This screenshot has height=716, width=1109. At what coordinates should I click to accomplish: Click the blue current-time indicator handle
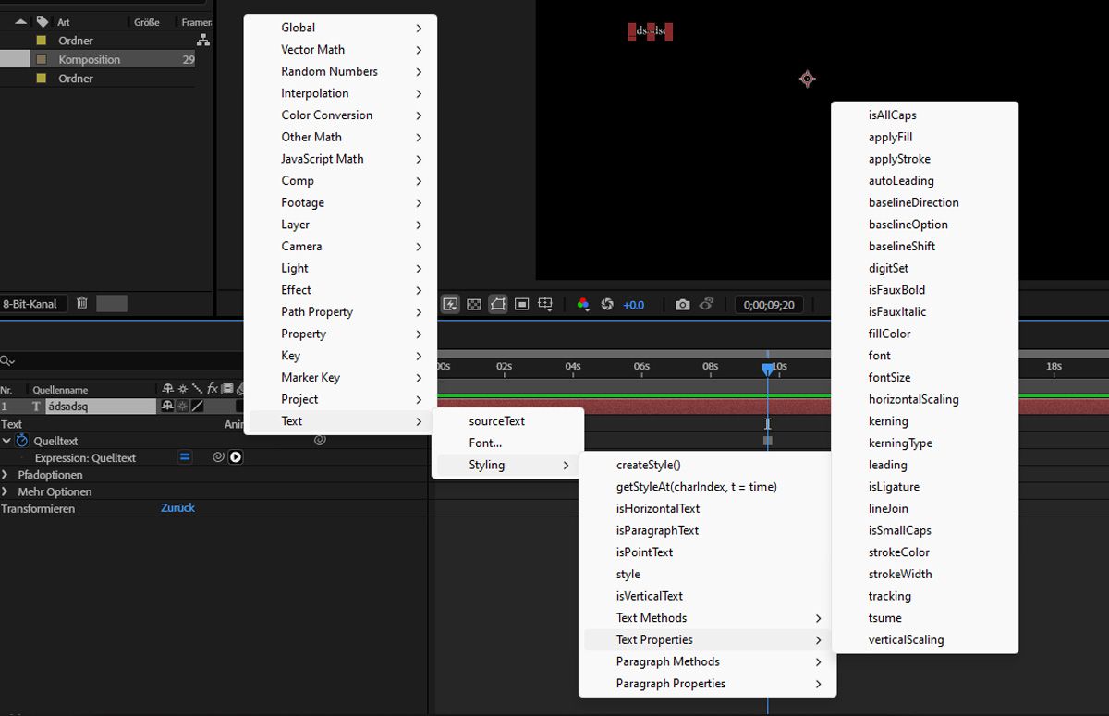767,368
